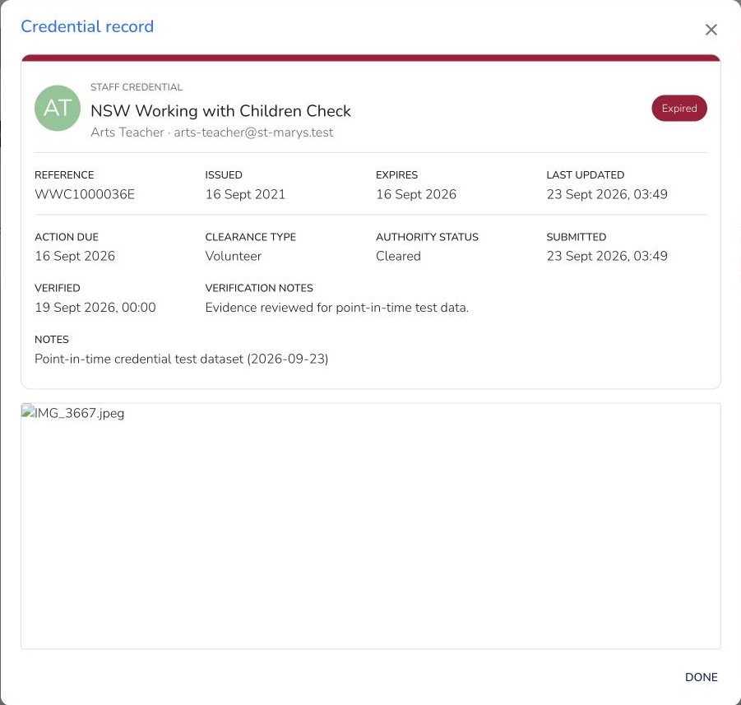
Task: Click the verified date 19 Sept 2026, 00:00
Action: coord(95,308)
